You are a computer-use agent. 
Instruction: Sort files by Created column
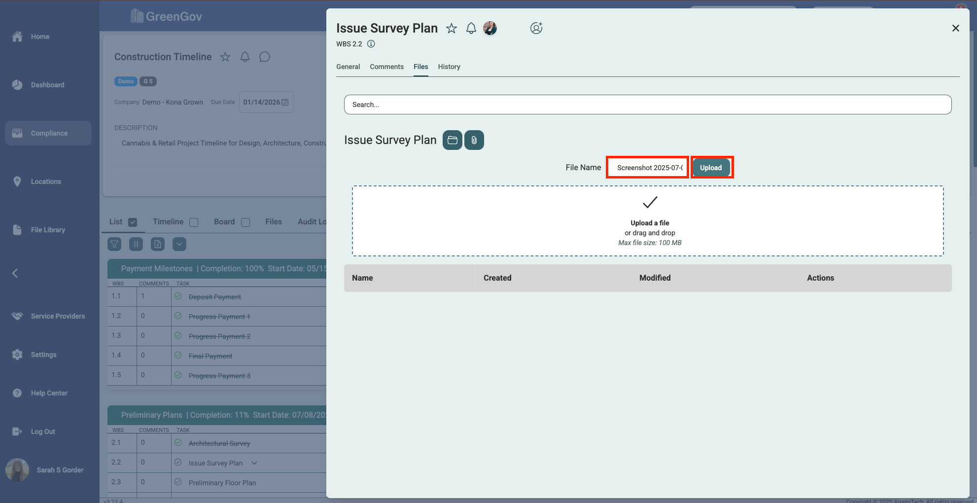click(x=497, y=278)
